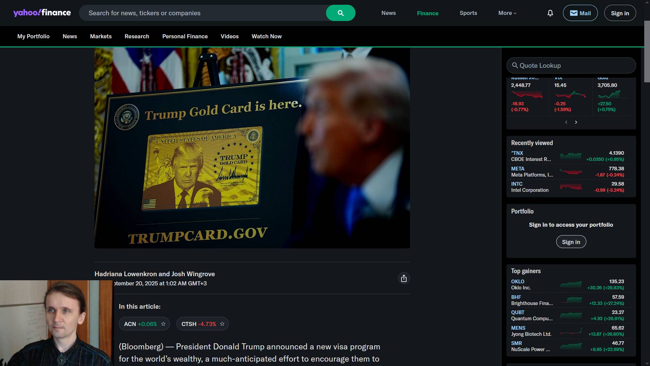This screenshot has width=650, height=366.
Task: Go to My Portfolio tab
Action: click(x=33, y=36)
